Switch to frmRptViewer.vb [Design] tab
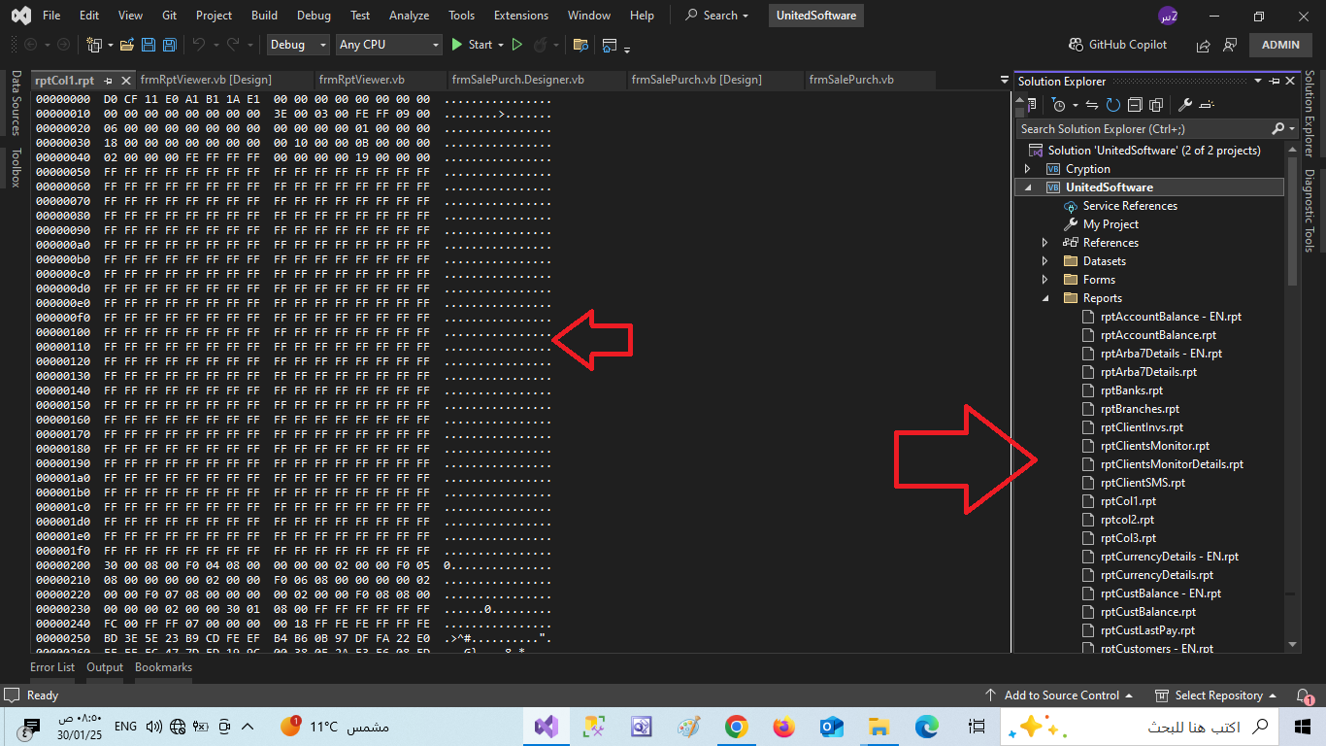The width and height of the screenshot is (1326, 746). [x=206, y=80]
